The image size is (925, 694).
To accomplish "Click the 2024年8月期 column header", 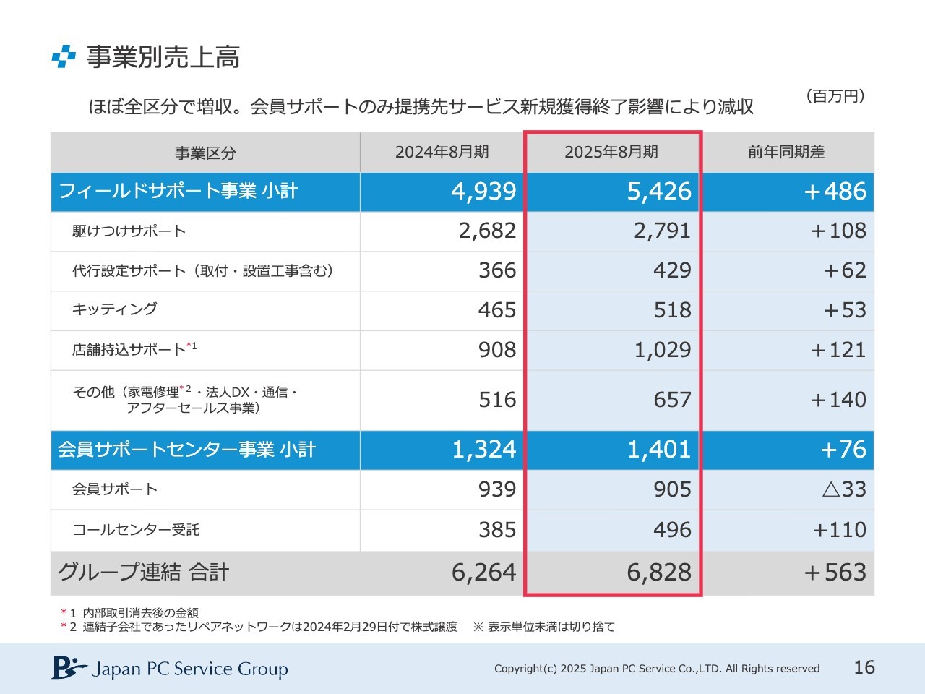I will [x=442, y=152].
